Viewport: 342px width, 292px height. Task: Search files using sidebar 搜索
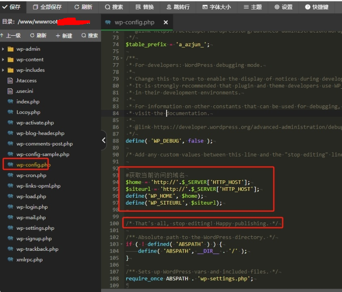click(90, 35)
